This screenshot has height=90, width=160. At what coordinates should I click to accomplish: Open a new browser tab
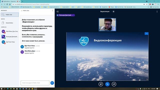coord(22,1)
